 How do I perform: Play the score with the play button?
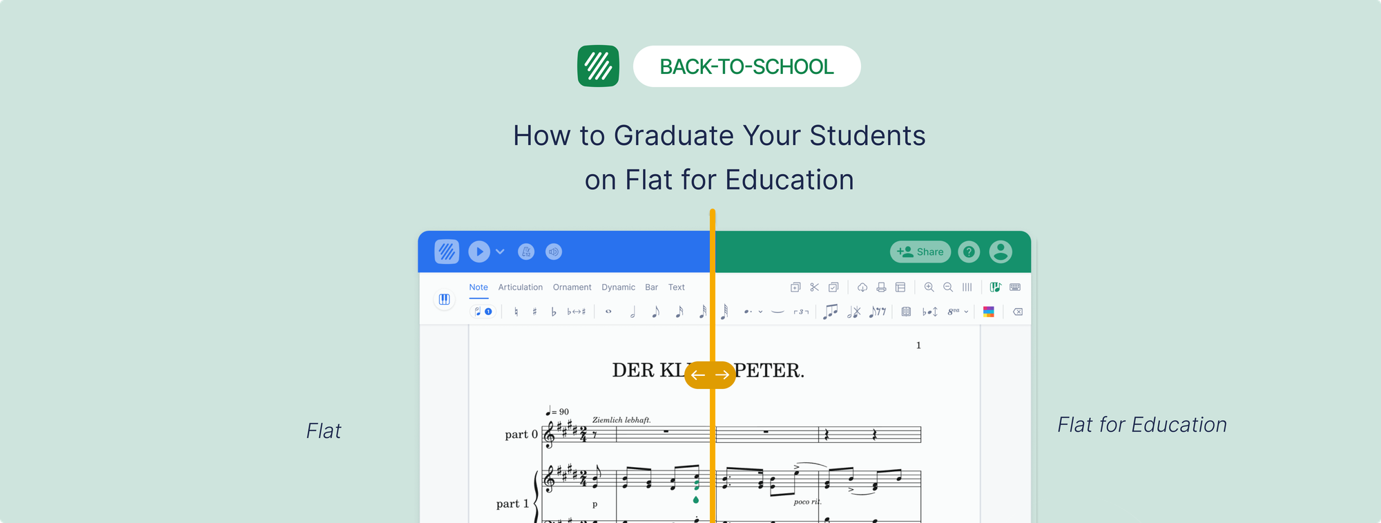click(479, 251)
